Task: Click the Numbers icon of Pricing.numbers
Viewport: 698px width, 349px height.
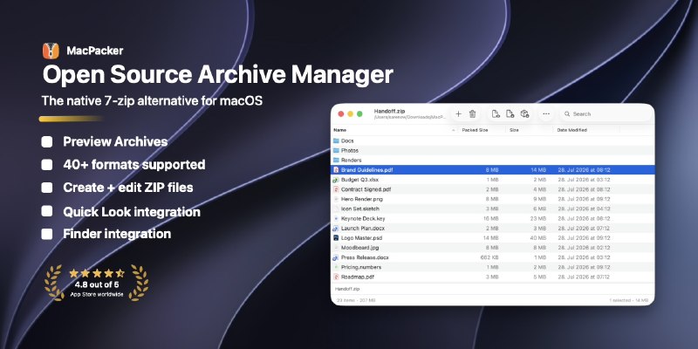Action: pyautogui.click(x=336, y=267)
